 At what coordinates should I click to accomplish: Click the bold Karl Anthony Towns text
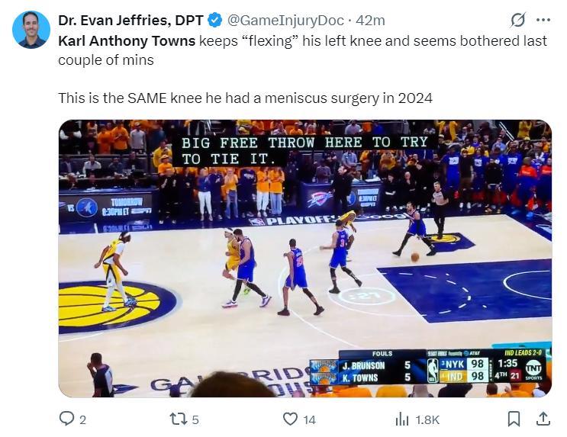pos(127,40)
